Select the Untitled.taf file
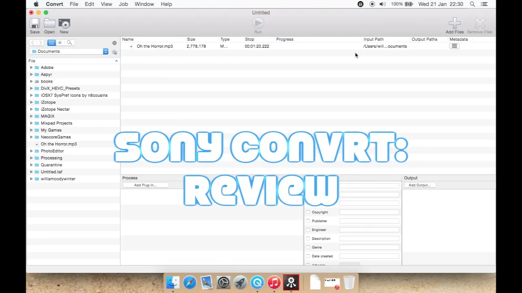Image resolution: width=522 pixels, height=293 pixels. pyautogui.click(x=51, y=172)
